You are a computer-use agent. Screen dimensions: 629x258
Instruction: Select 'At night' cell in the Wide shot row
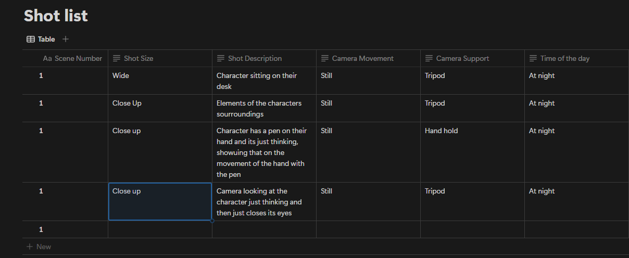pyautogui.click(x=576, y=81)
